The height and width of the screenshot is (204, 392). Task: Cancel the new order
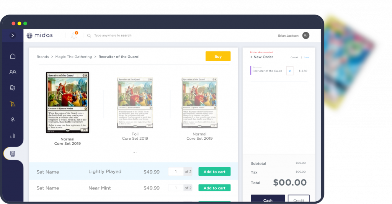pyautogui.click(x=294, y=57)
